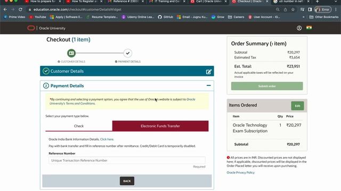The width and height of the screenshot is (341, 191).
Task: Edit Customer Details with the pencil icon
Action: click(x=209, y=72)
